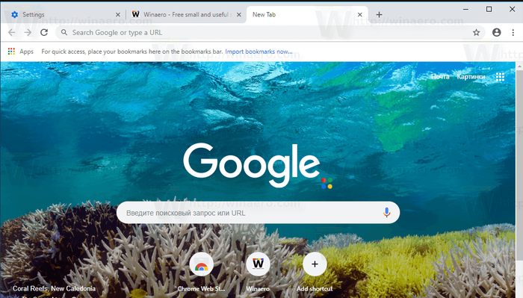523x298 pixels.
Task: Start voice search with the microphone icon
Action: pos(386,212)
